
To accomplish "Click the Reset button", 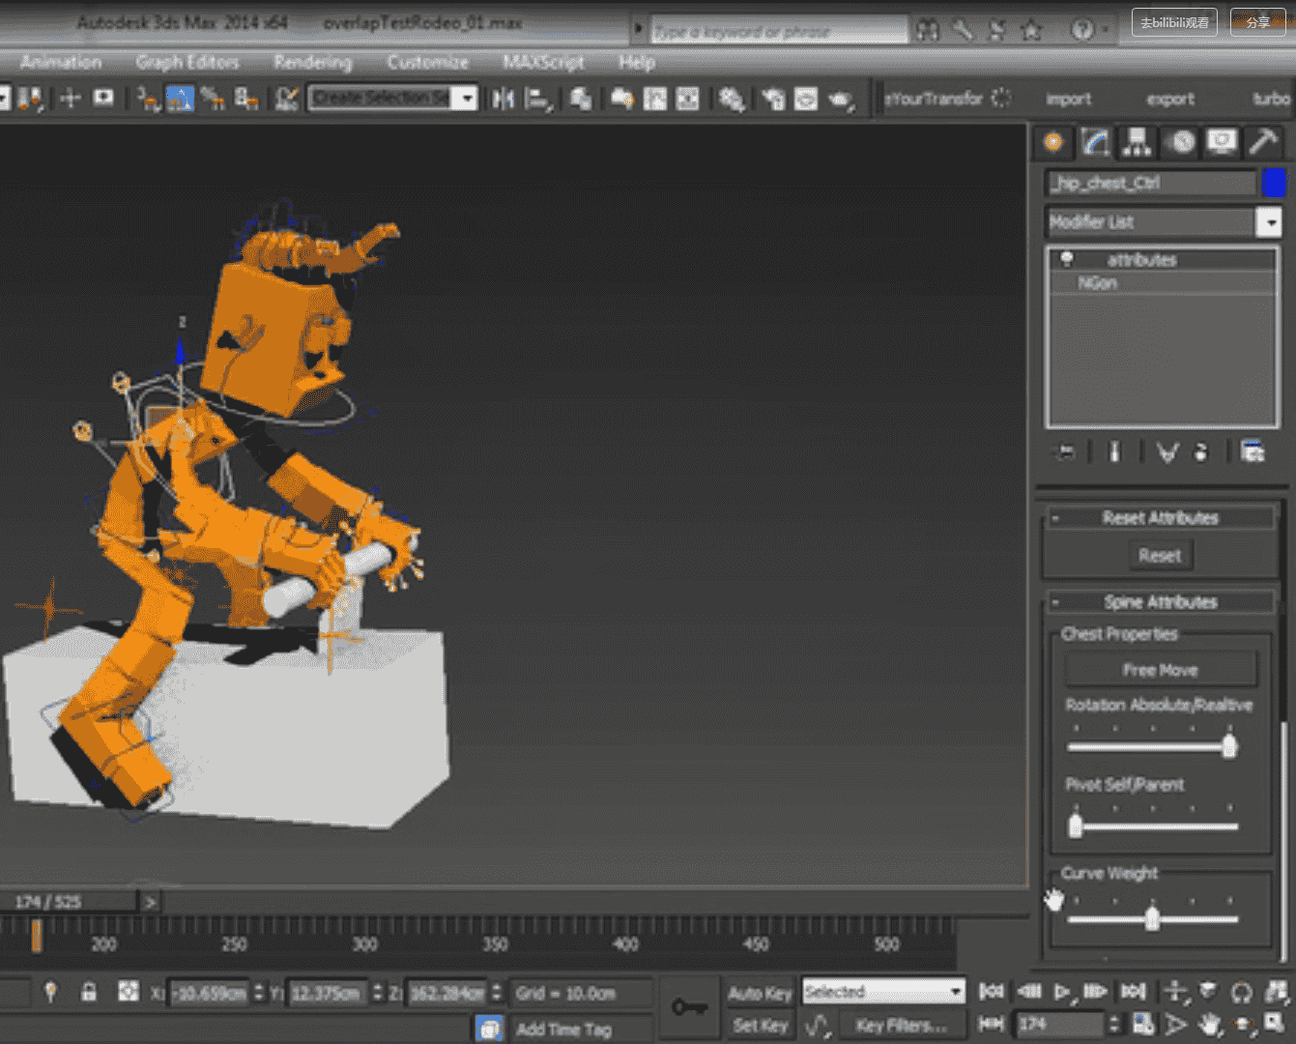I will tap(1160, 556).
